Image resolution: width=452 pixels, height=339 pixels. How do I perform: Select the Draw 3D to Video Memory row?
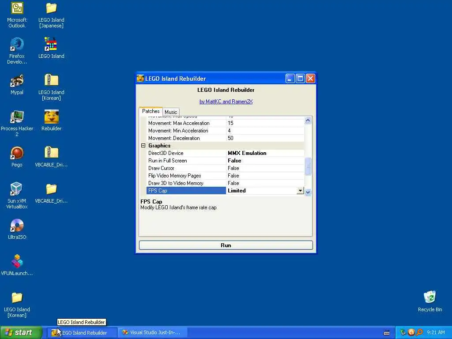point(226,183)
